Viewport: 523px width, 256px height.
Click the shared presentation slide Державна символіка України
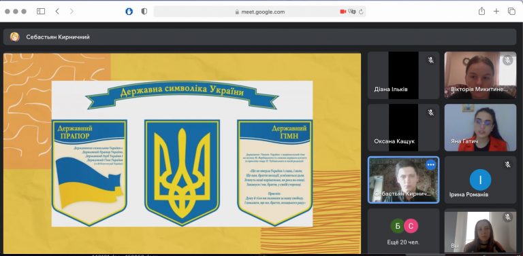(x=182, y=153)
